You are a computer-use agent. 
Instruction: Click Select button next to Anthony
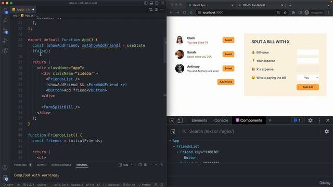(228, 69)
